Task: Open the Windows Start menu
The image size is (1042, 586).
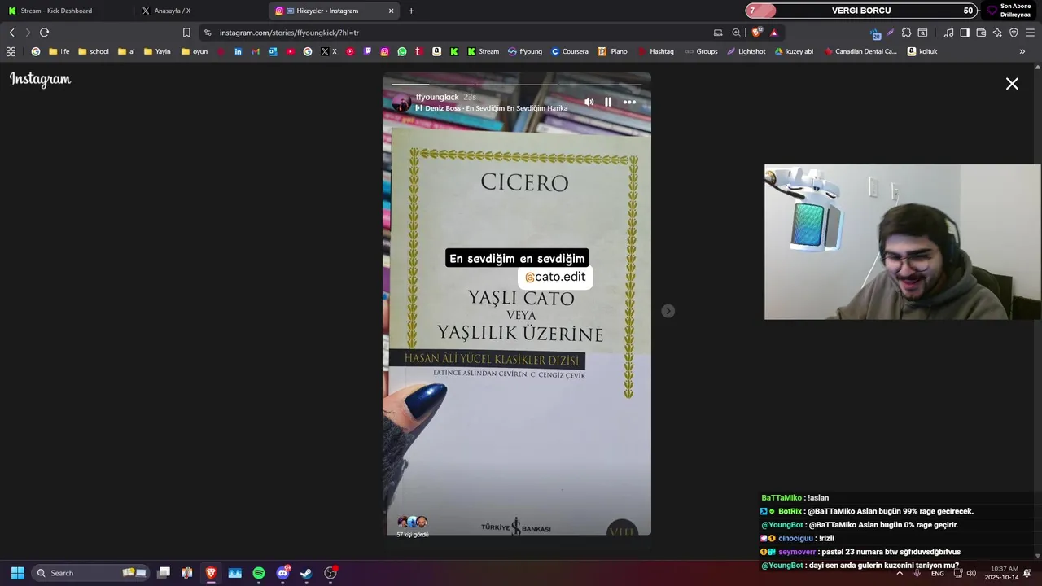Action: click(x=17, y=573)
